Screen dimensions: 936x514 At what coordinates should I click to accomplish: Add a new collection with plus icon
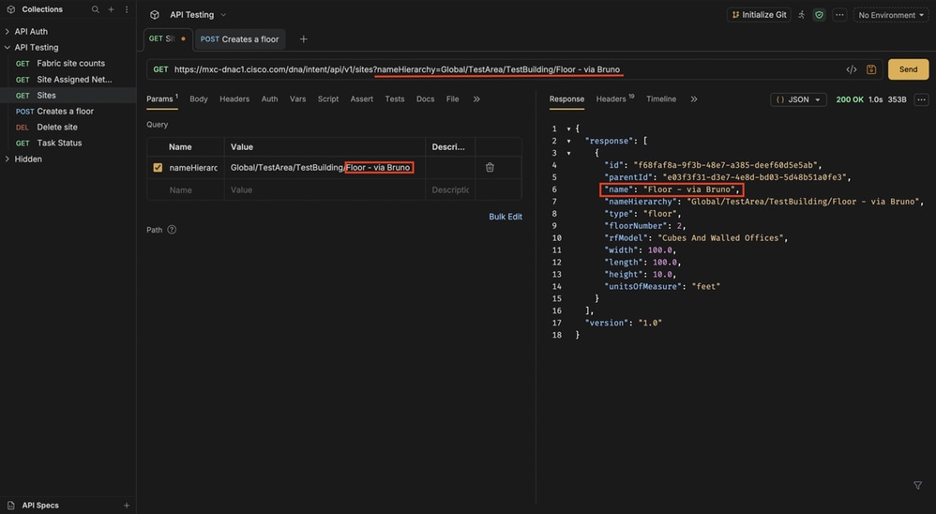[x=111, y=9]
